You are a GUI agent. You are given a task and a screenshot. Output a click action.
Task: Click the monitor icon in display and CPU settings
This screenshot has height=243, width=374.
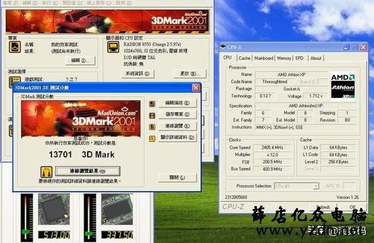pos(113,47)
